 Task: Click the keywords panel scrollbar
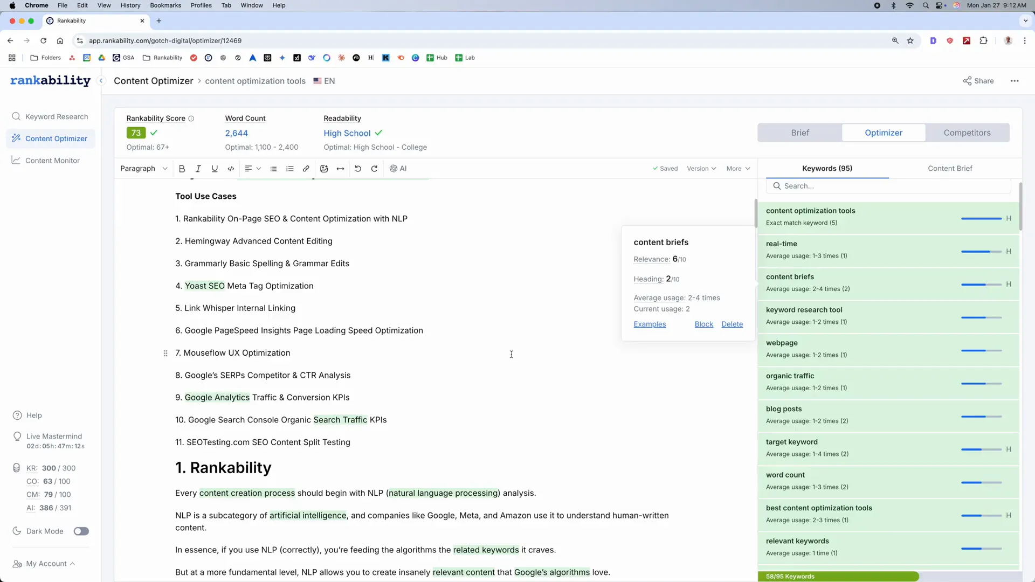[x=1020, y=207]
